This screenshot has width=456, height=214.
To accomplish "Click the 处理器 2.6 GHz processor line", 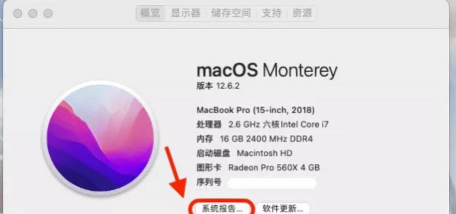I will click(x=263, y=124).
